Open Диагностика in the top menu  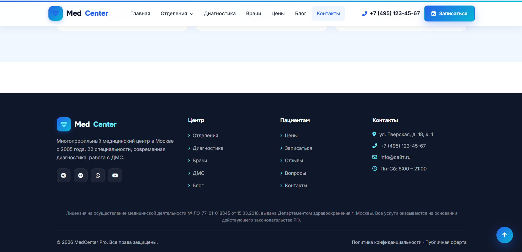pyautogui.click(x=220, y=13)
